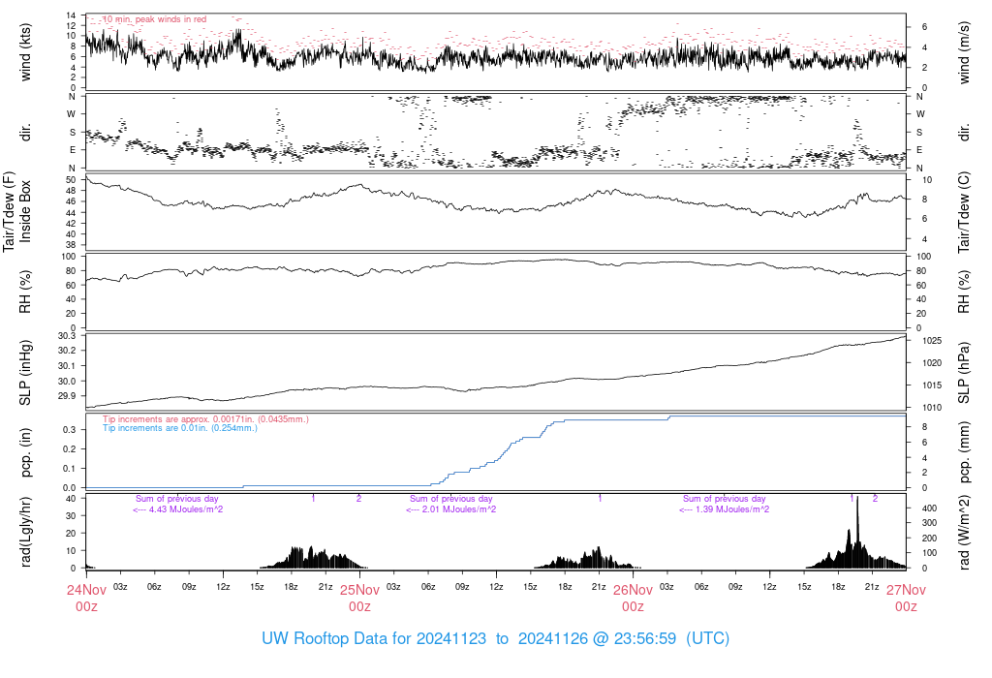Click the '24Nov' date label on the time axis
Screen dimensions: 992x678
(x=86, y=590)
